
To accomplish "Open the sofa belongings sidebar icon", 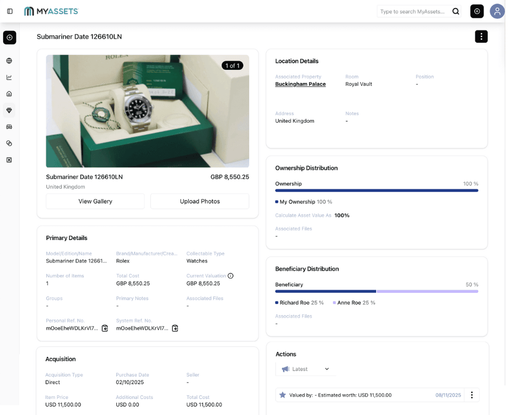I will coord(9,126).
